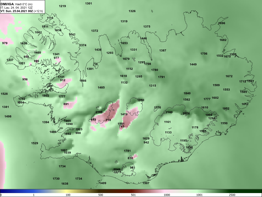
Task: Select the 1612 coastal value
Action: pyautogui.click(x=245, y=104)
